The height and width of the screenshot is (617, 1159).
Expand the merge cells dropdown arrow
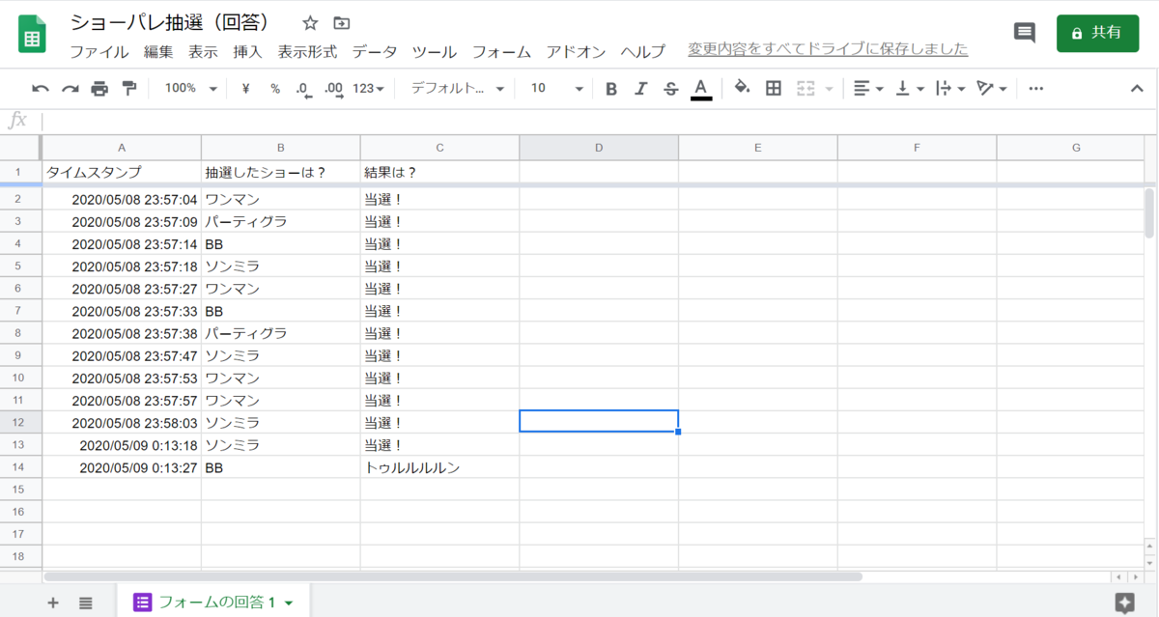[830, 89]
